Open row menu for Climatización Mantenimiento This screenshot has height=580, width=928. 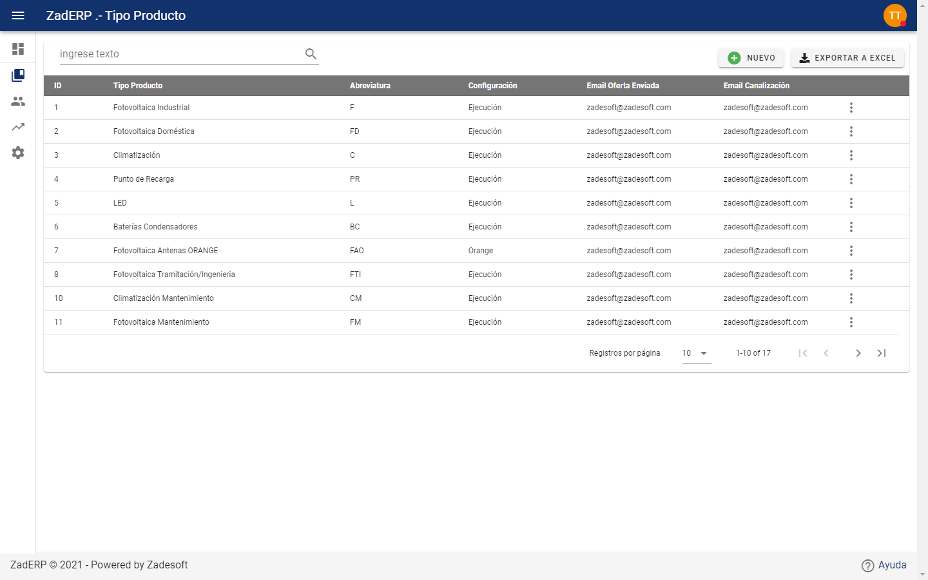tap(851, 298)
